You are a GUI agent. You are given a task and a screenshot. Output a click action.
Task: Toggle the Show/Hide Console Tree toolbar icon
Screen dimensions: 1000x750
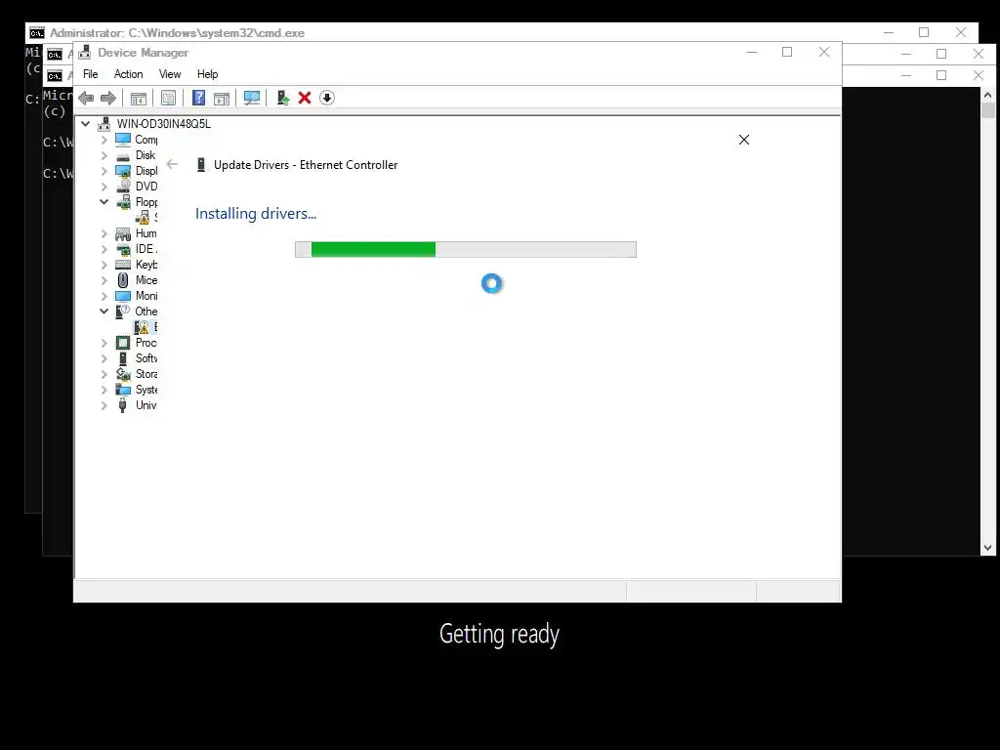coord(139,99)
